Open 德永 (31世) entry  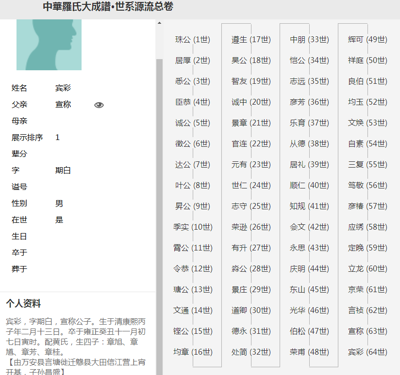(251, 331)
